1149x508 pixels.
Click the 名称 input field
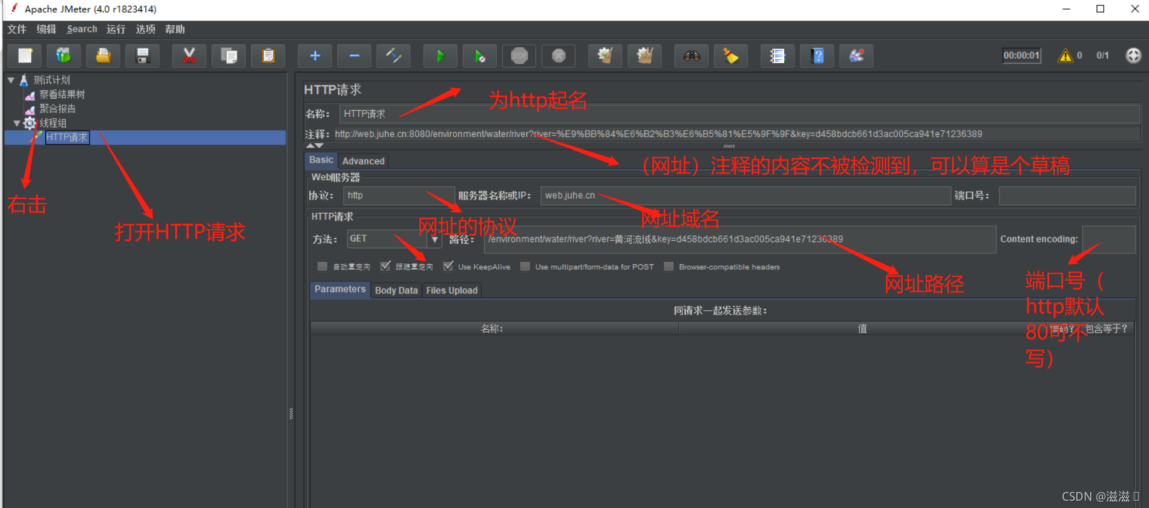pyautogui.click(x=739, y=114)
